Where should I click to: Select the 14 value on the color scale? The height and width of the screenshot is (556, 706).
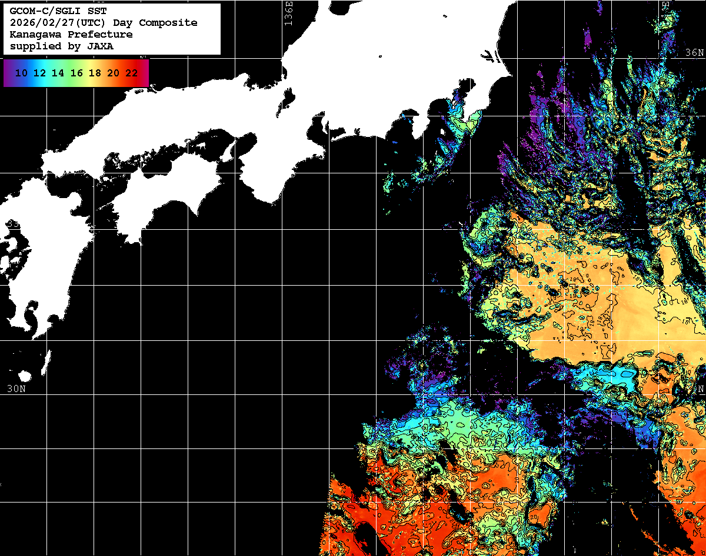tap(58, 73)
